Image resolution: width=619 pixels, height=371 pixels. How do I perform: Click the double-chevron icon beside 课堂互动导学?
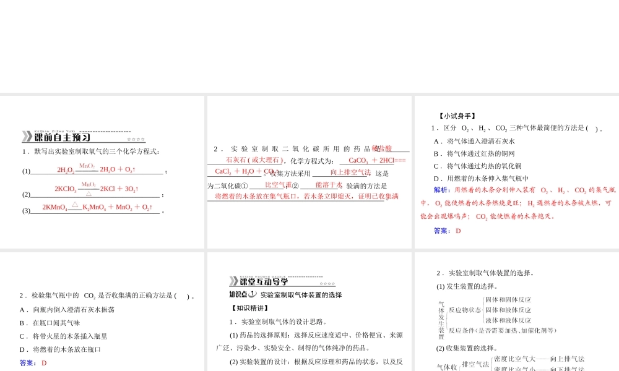[234, 281]
